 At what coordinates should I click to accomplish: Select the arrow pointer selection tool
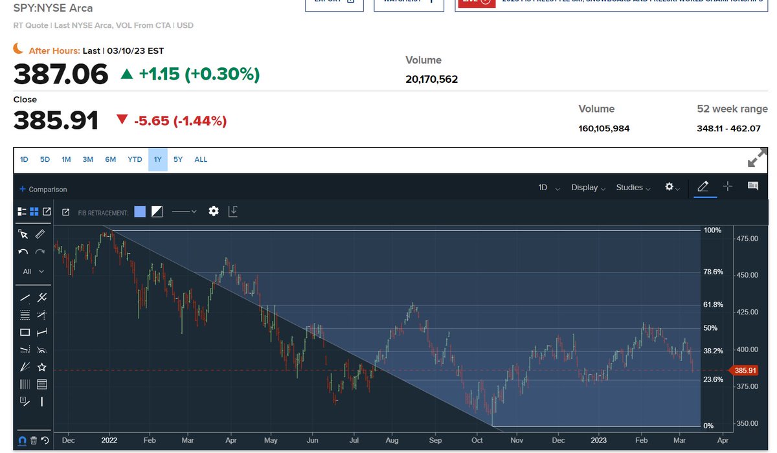(24, 234)
